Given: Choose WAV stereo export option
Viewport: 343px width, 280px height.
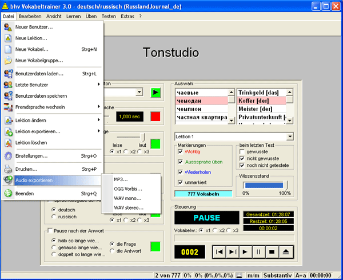Looking at the screenshot, I should point(131,207).
